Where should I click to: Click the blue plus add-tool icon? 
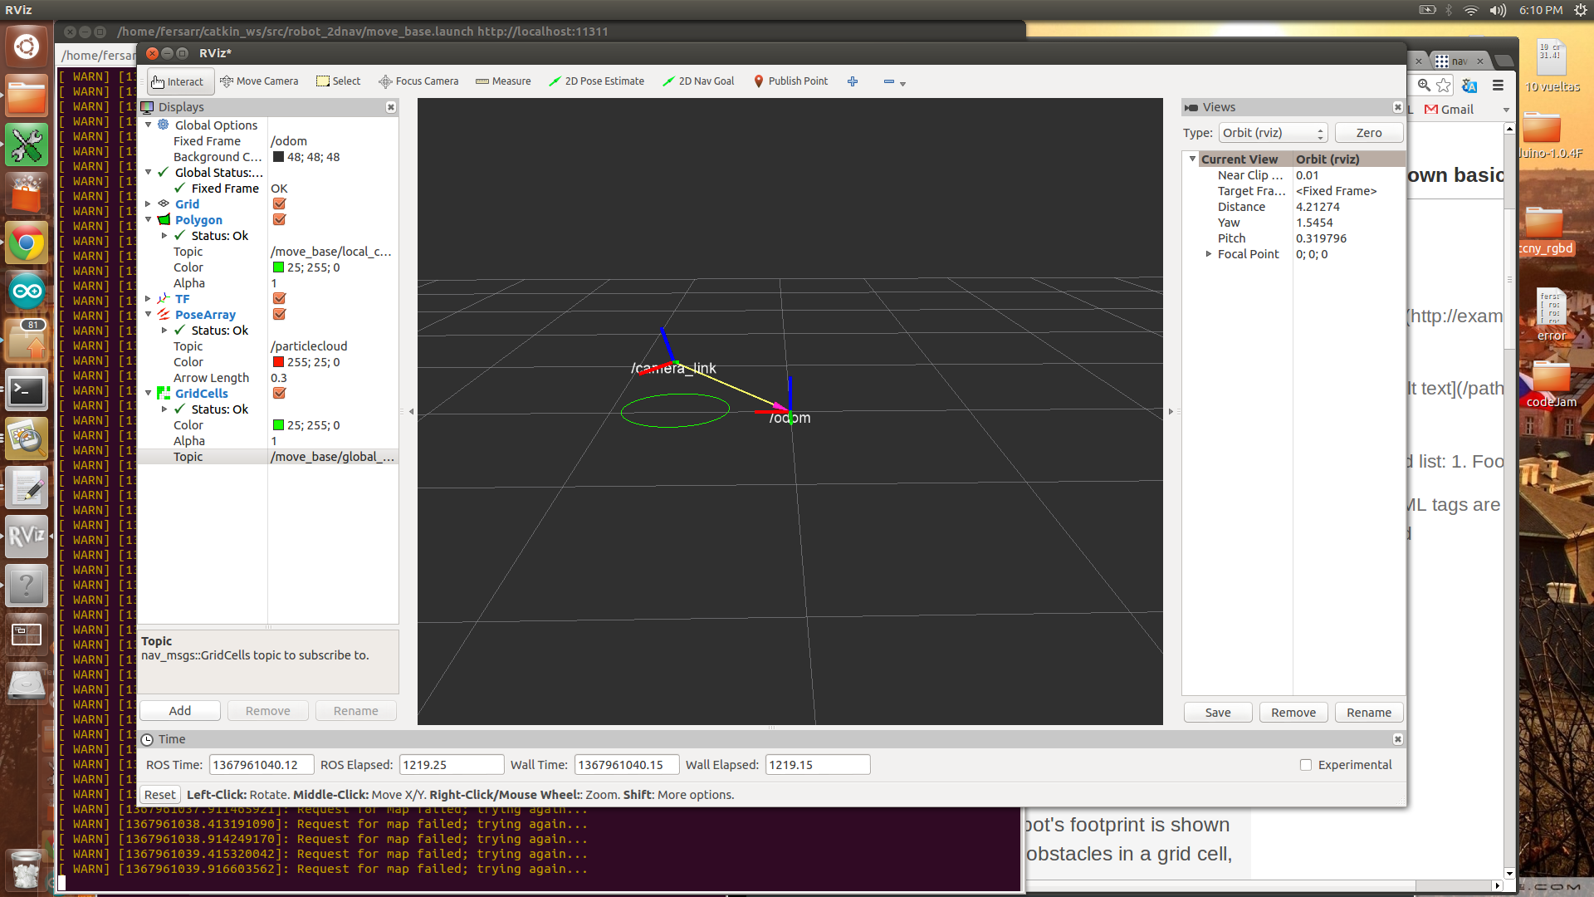[853, 81]
